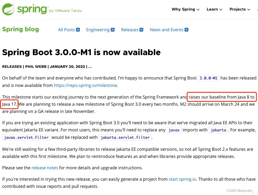
Task: Click the ellipsis after the article date
Action: 90,67
